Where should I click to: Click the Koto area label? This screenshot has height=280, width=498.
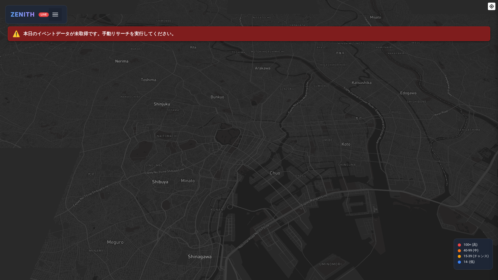pyautogui.click(x=346, y=144)
